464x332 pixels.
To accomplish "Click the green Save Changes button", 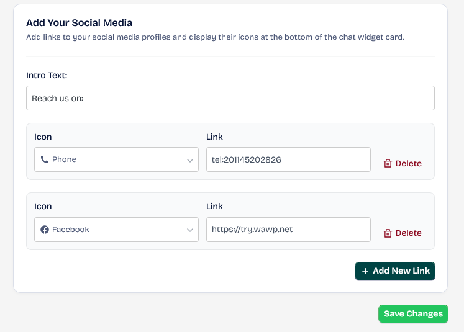I will click(413, 314).
